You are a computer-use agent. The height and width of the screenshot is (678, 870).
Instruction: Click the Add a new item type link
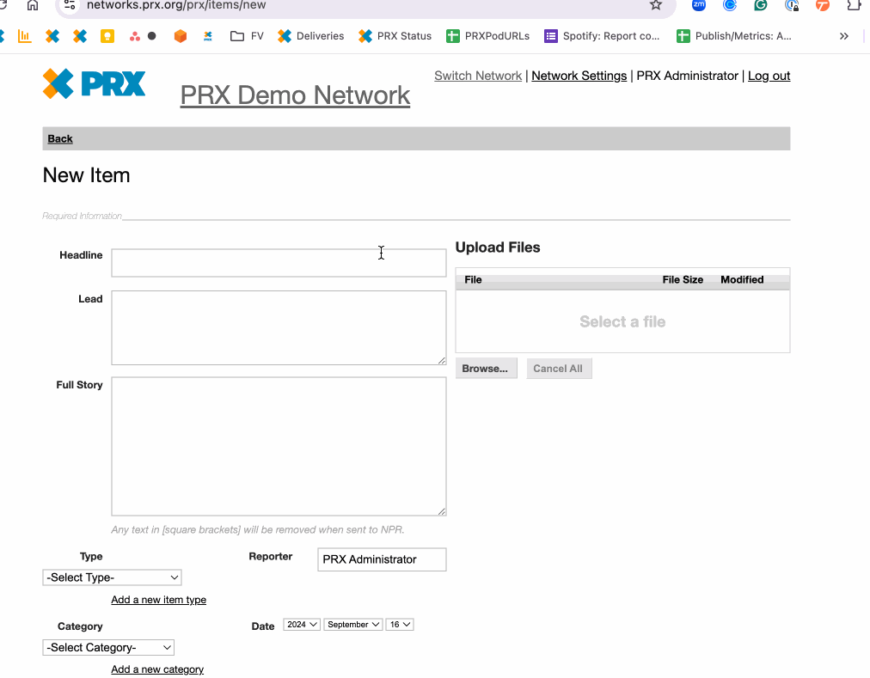[x=158, y=599]
